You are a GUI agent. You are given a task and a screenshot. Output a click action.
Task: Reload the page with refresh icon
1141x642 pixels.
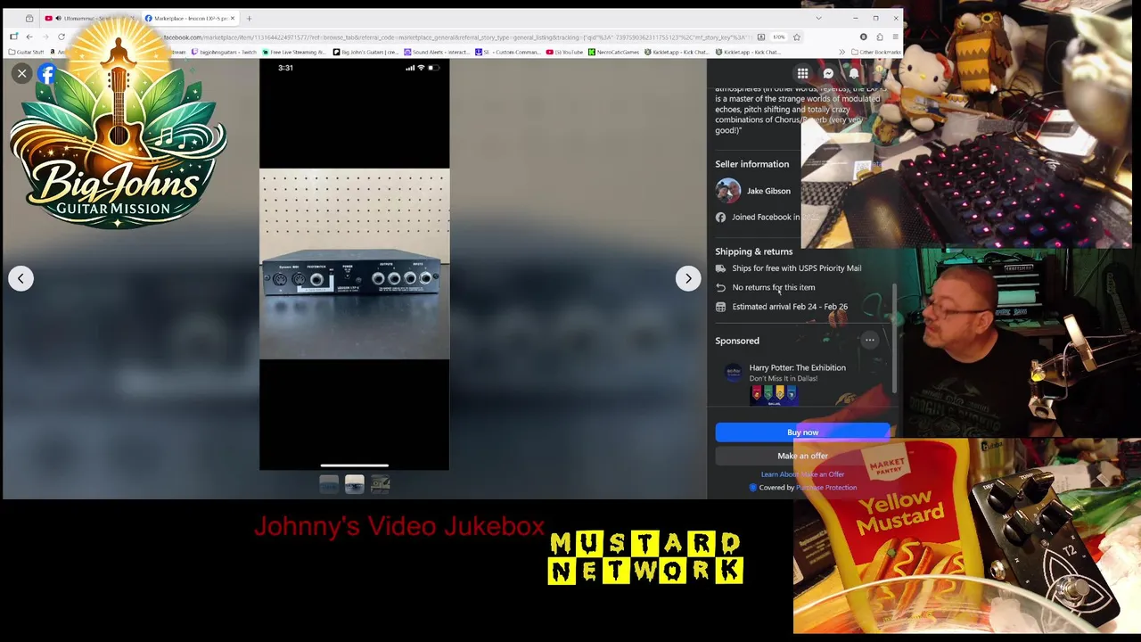tap(62, 37)
